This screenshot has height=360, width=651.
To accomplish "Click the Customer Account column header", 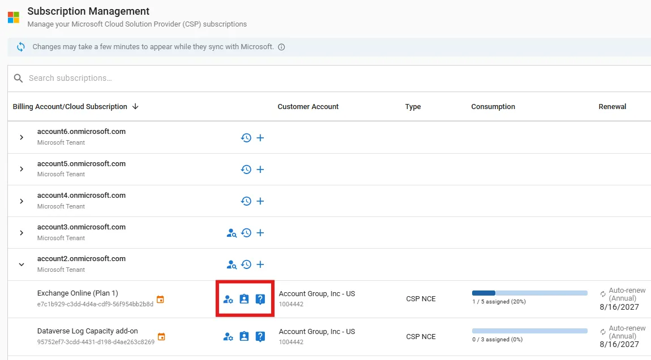I will pos(308,106).
